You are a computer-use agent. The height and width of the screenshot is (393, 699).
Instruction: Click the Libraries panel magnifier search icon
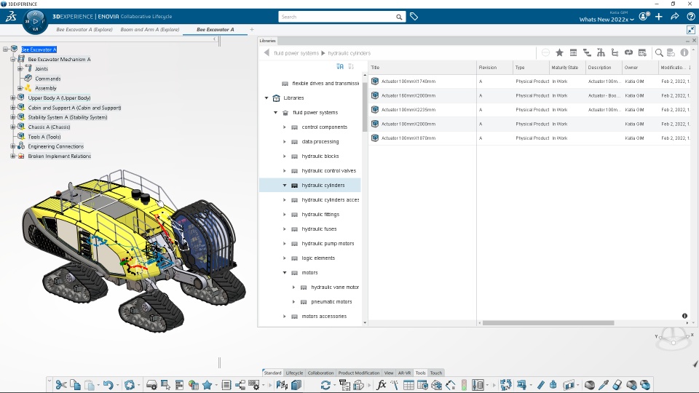[x=659, y=52]
